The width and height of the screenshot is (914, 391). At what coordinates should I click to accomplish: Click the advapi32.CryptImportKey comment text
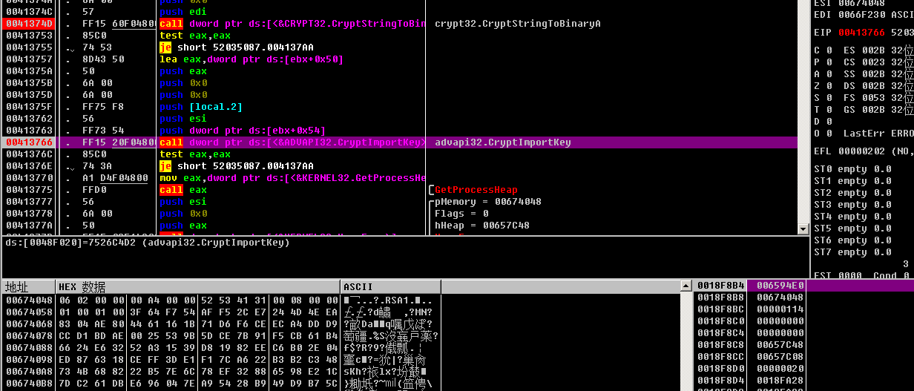pos(503,142)
